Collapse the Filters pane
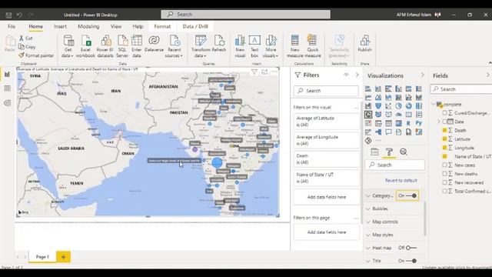This screenshot has height=277, width=492. pos(357,75)
